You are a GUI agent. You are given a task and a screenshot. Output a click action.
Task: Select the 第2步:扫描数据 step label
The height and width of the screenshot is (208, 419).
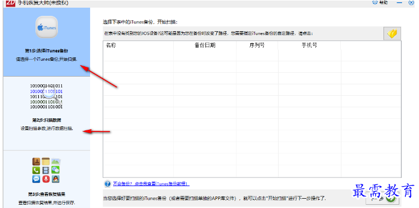46,120
